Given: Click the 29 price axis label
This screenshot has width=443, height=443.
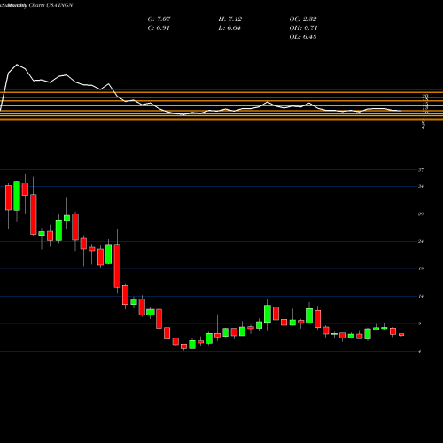Looking at the screenshot, I should [421, 214].
